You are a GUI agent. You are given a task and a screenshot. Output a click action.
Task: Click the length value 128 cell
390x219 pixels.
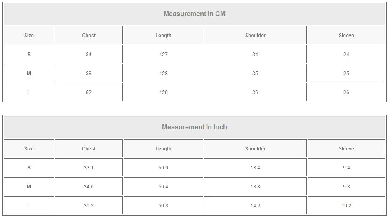point(163,74)
